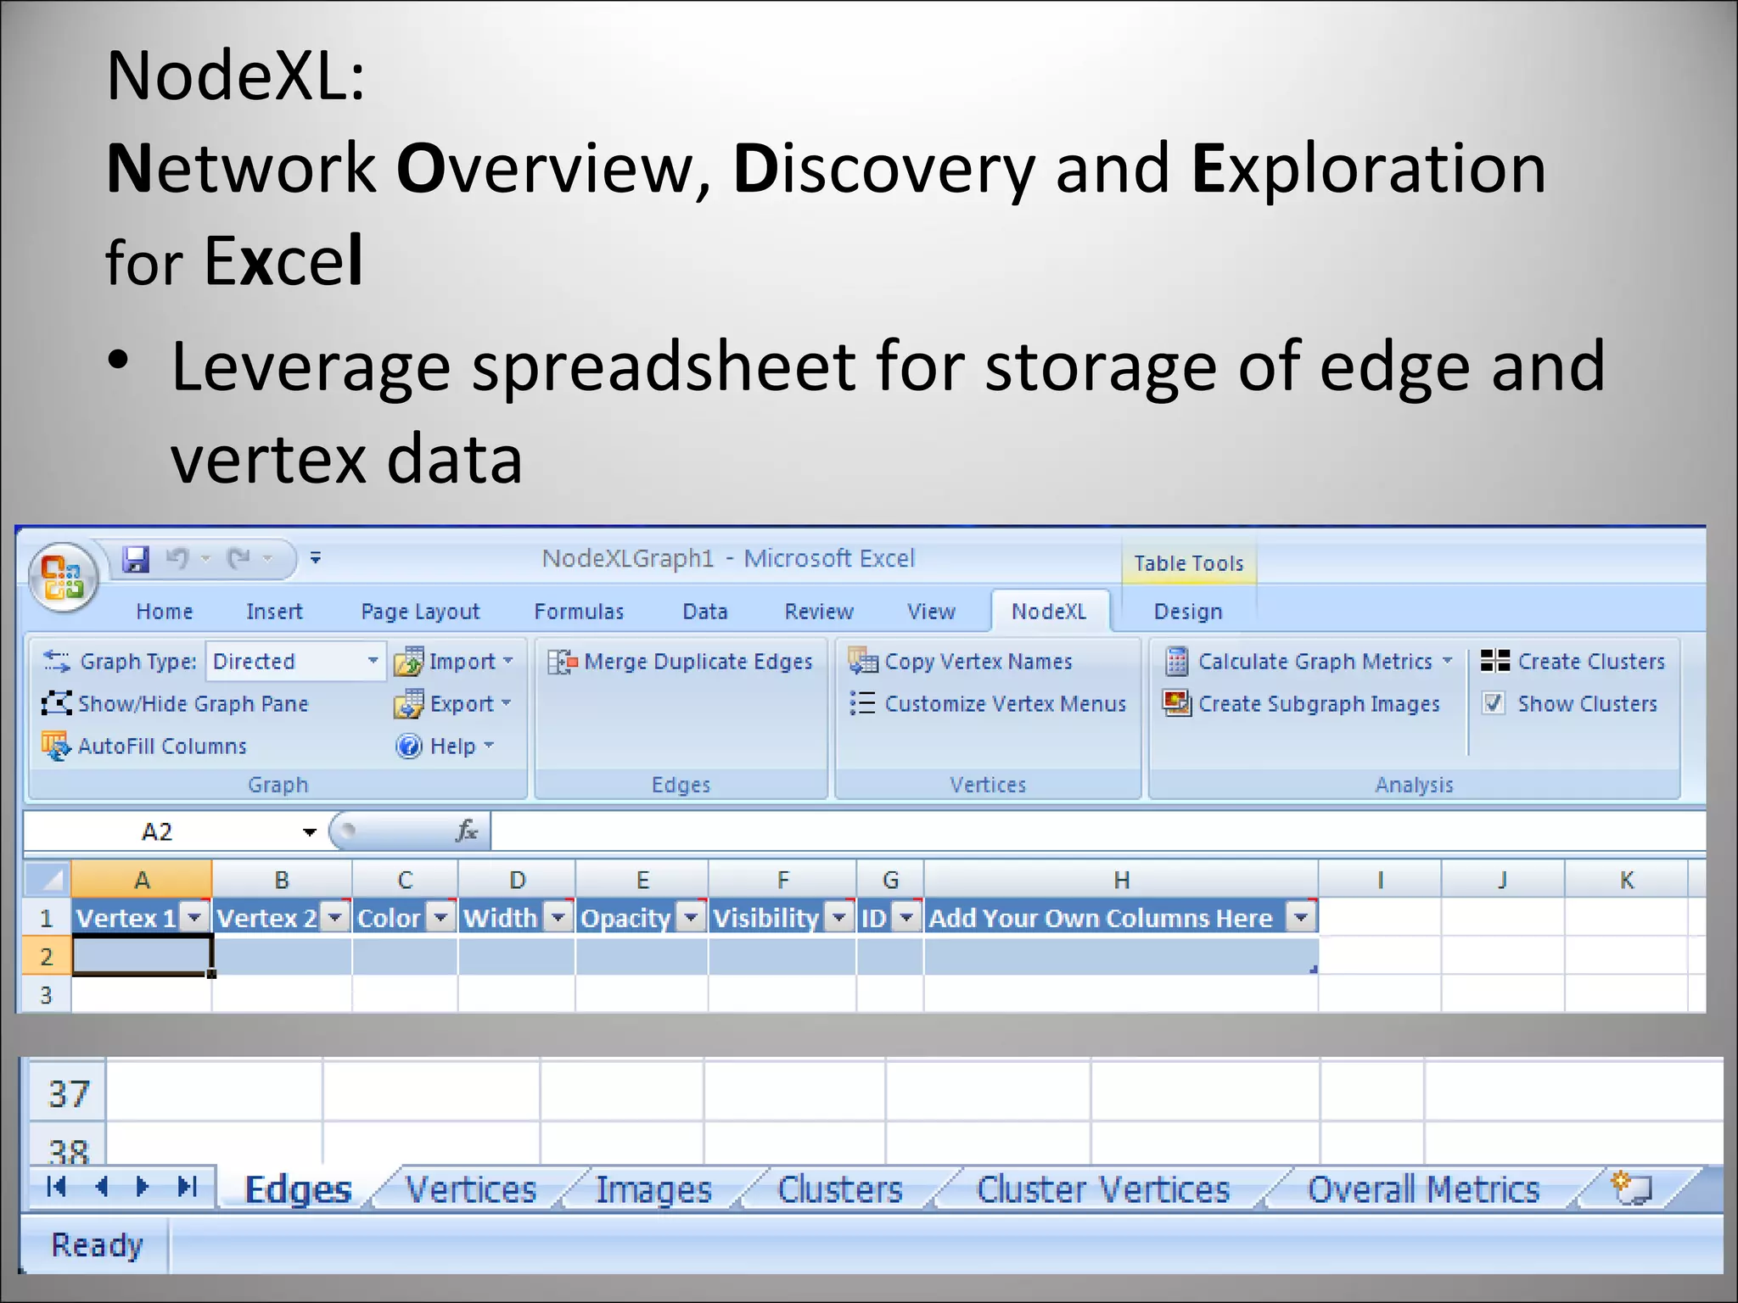Screen dimensions: 1738x1303
Task: Click the Insert Worksheet tab icon
Action: point(1631,1187)
